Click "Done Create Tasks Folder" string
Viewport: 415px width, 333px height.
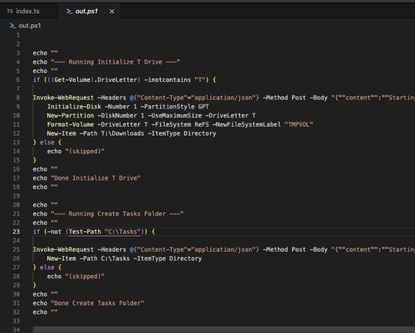tap(97, 303)
